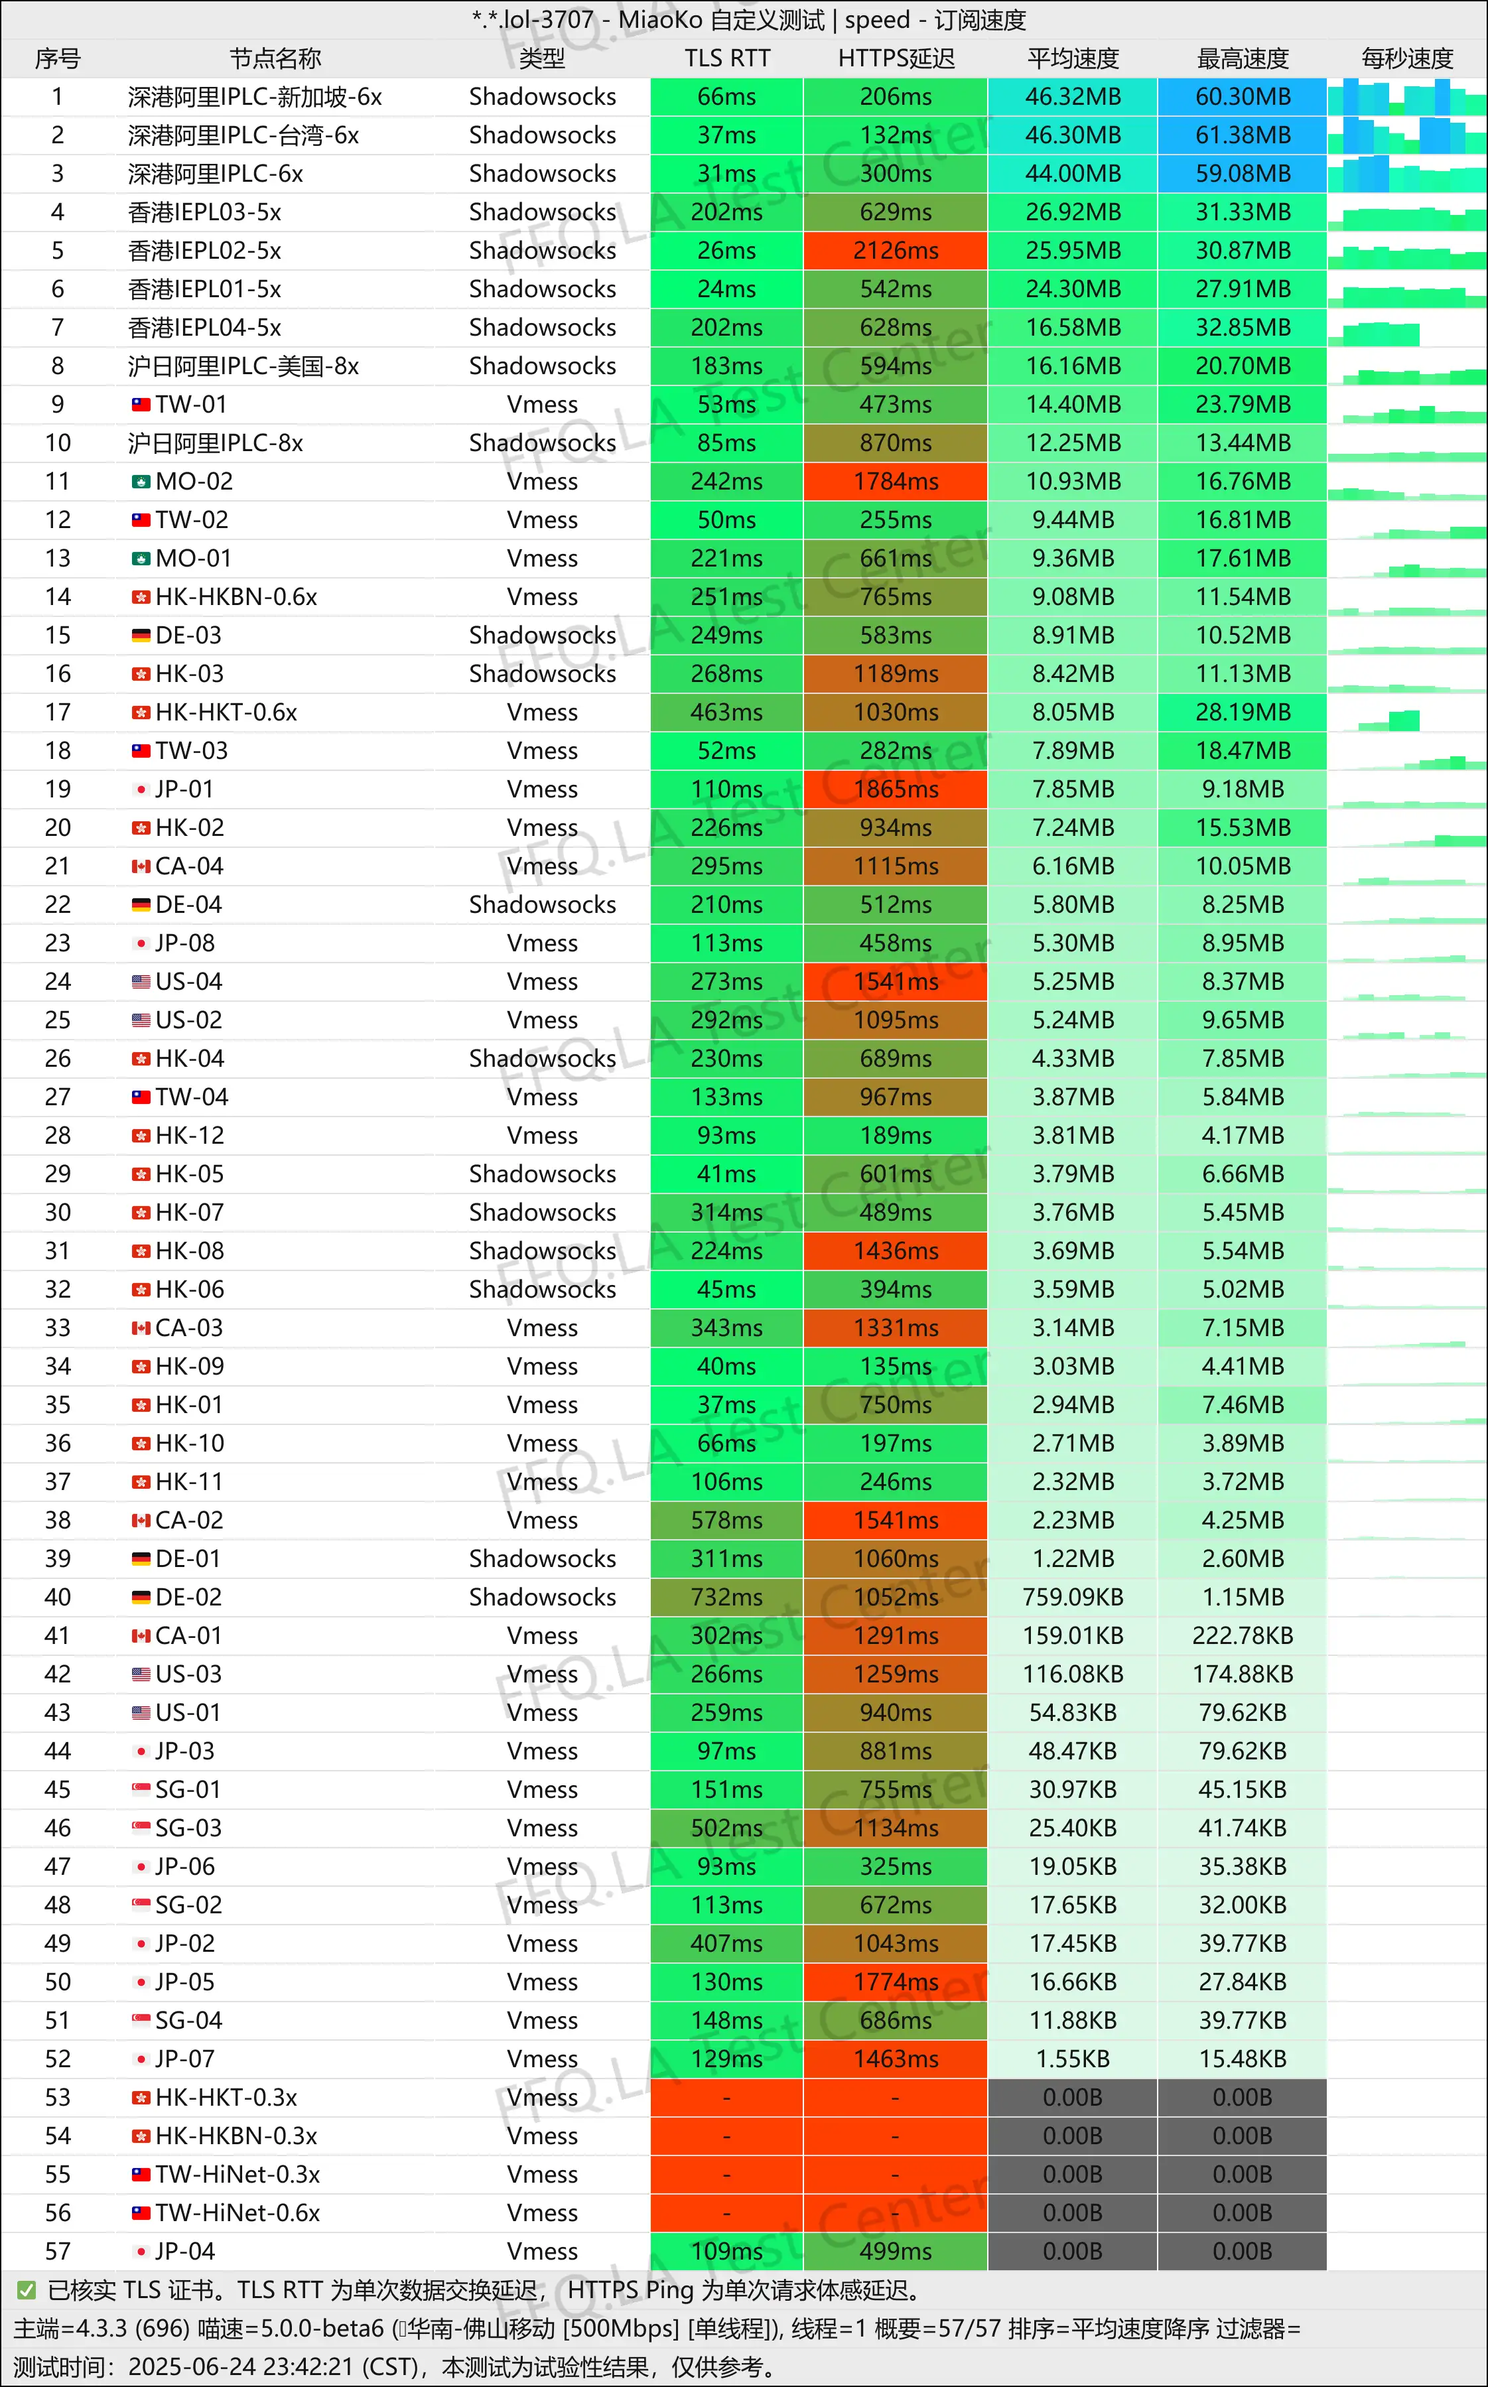Click the German flag icon beside DE-03
The image size is (1488, 2387).
(141, 636)
